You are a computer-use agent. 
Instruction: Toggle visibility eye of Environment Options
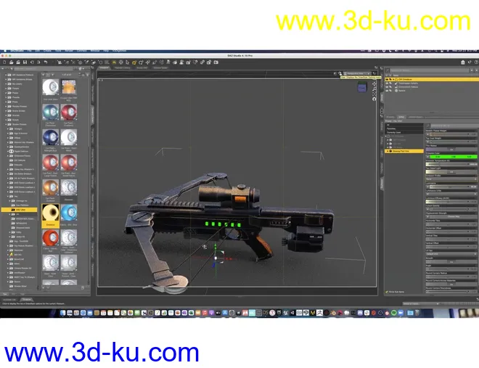[x=387, y=86]
